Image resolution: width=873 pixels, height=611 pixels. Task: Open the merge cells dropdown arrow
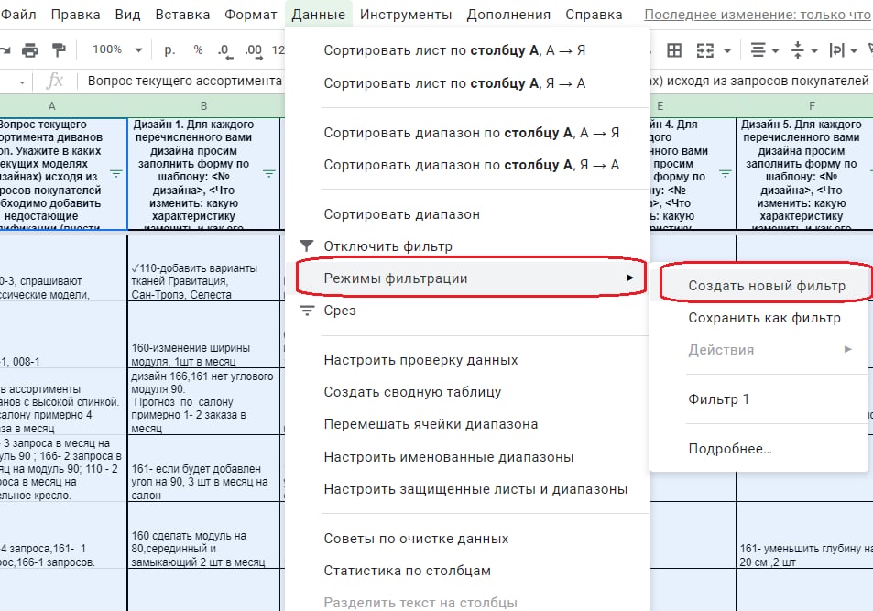tap(727, 51)
